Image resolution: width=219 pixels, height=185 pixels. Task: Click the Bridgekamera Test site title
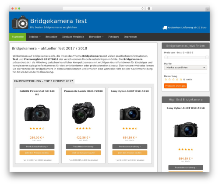pyautogui.click(x=58, y=21)
